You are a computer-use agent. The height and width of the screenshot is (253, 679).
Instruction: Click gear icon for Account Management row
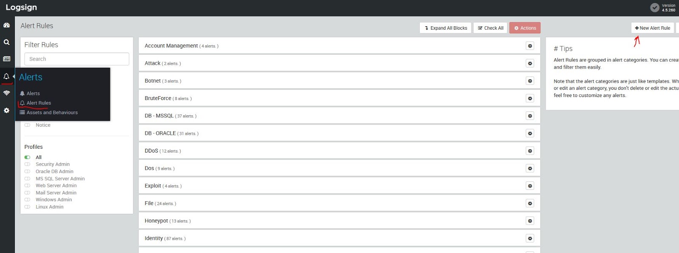(530, 46)
